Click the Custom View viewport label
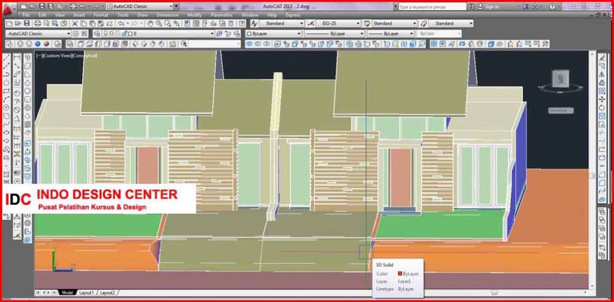614x302 pixels. tap(57, 56)
